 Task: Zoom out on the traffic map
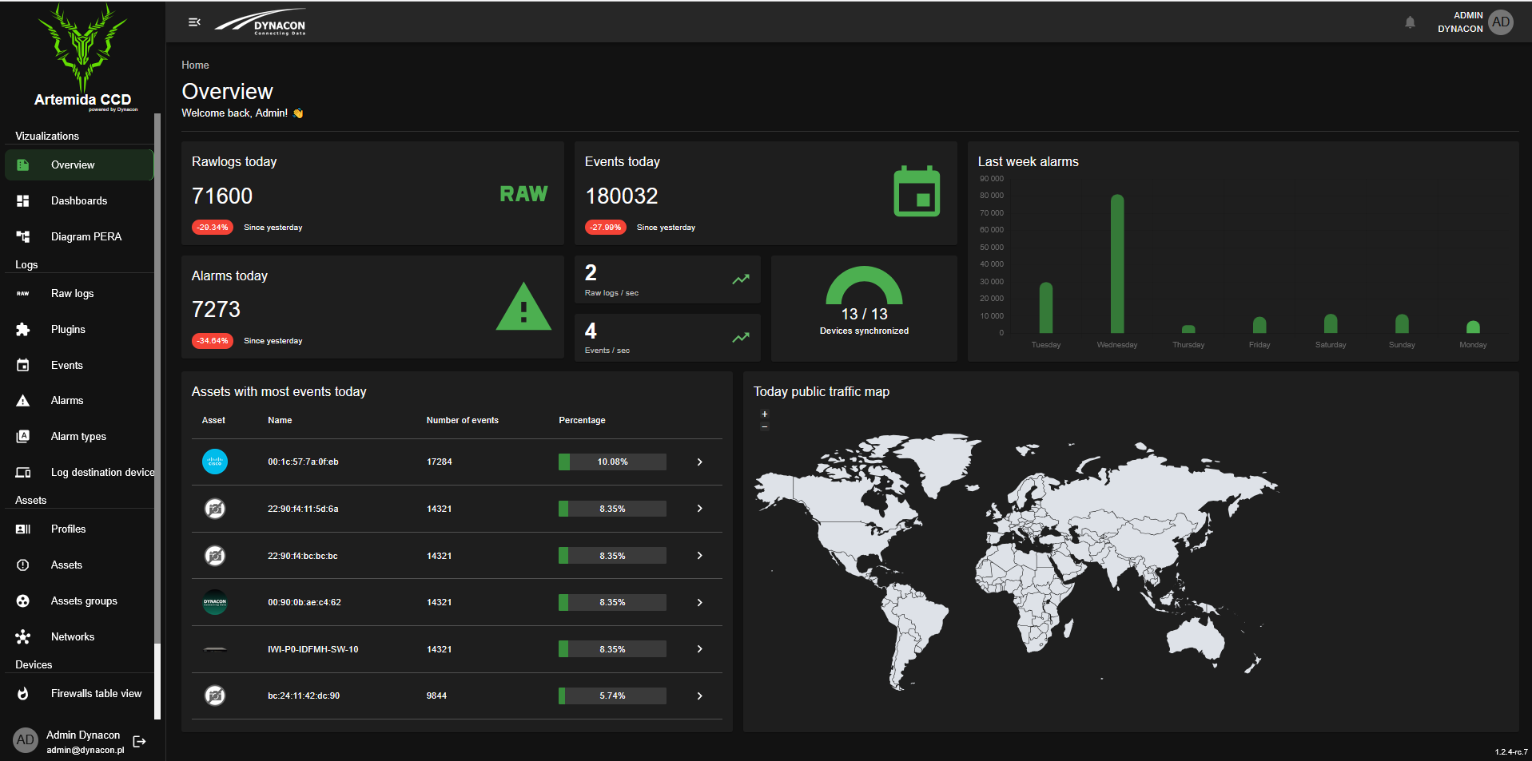pyautogui.click(x=764, y=426)
